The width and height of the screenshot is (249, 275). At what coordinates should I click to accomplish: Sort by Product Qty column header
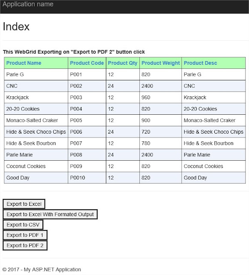tap(123, 63)
